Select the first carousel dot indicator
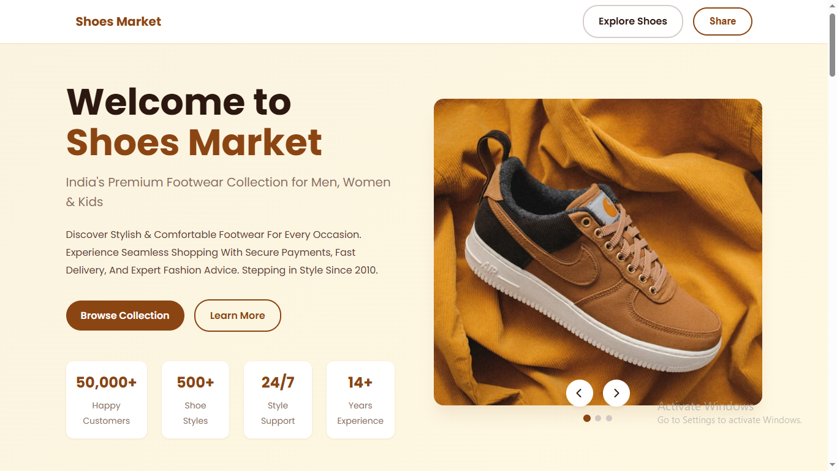Viewport: 837px width, 471px height. [587, 418]
